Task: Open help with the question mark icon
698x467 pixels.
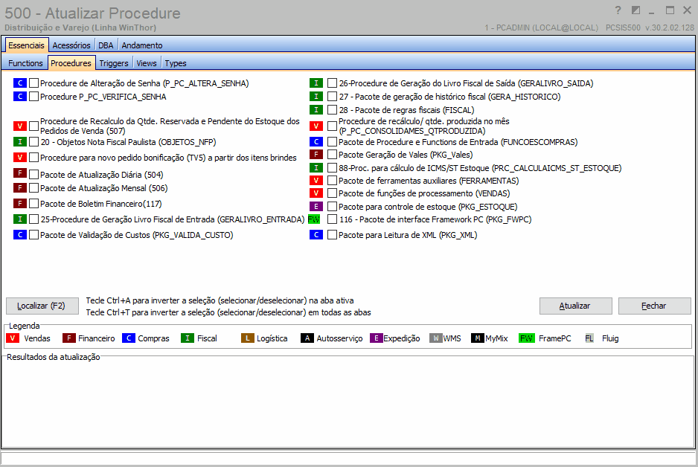Action: click(618, 10)
